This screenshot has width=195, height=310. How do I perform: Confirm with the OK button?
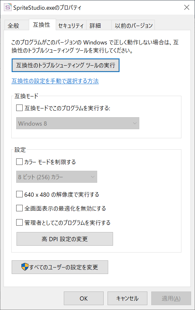(x=84, y=298)
